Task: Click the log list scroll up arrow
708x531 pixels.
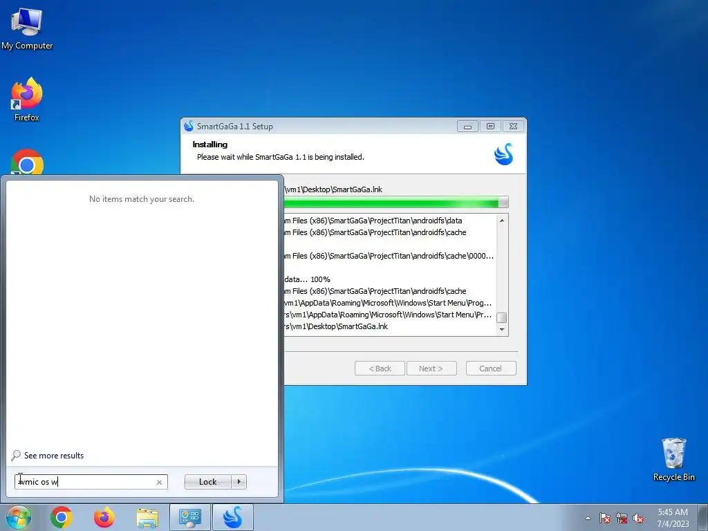Action: [502, 221]
